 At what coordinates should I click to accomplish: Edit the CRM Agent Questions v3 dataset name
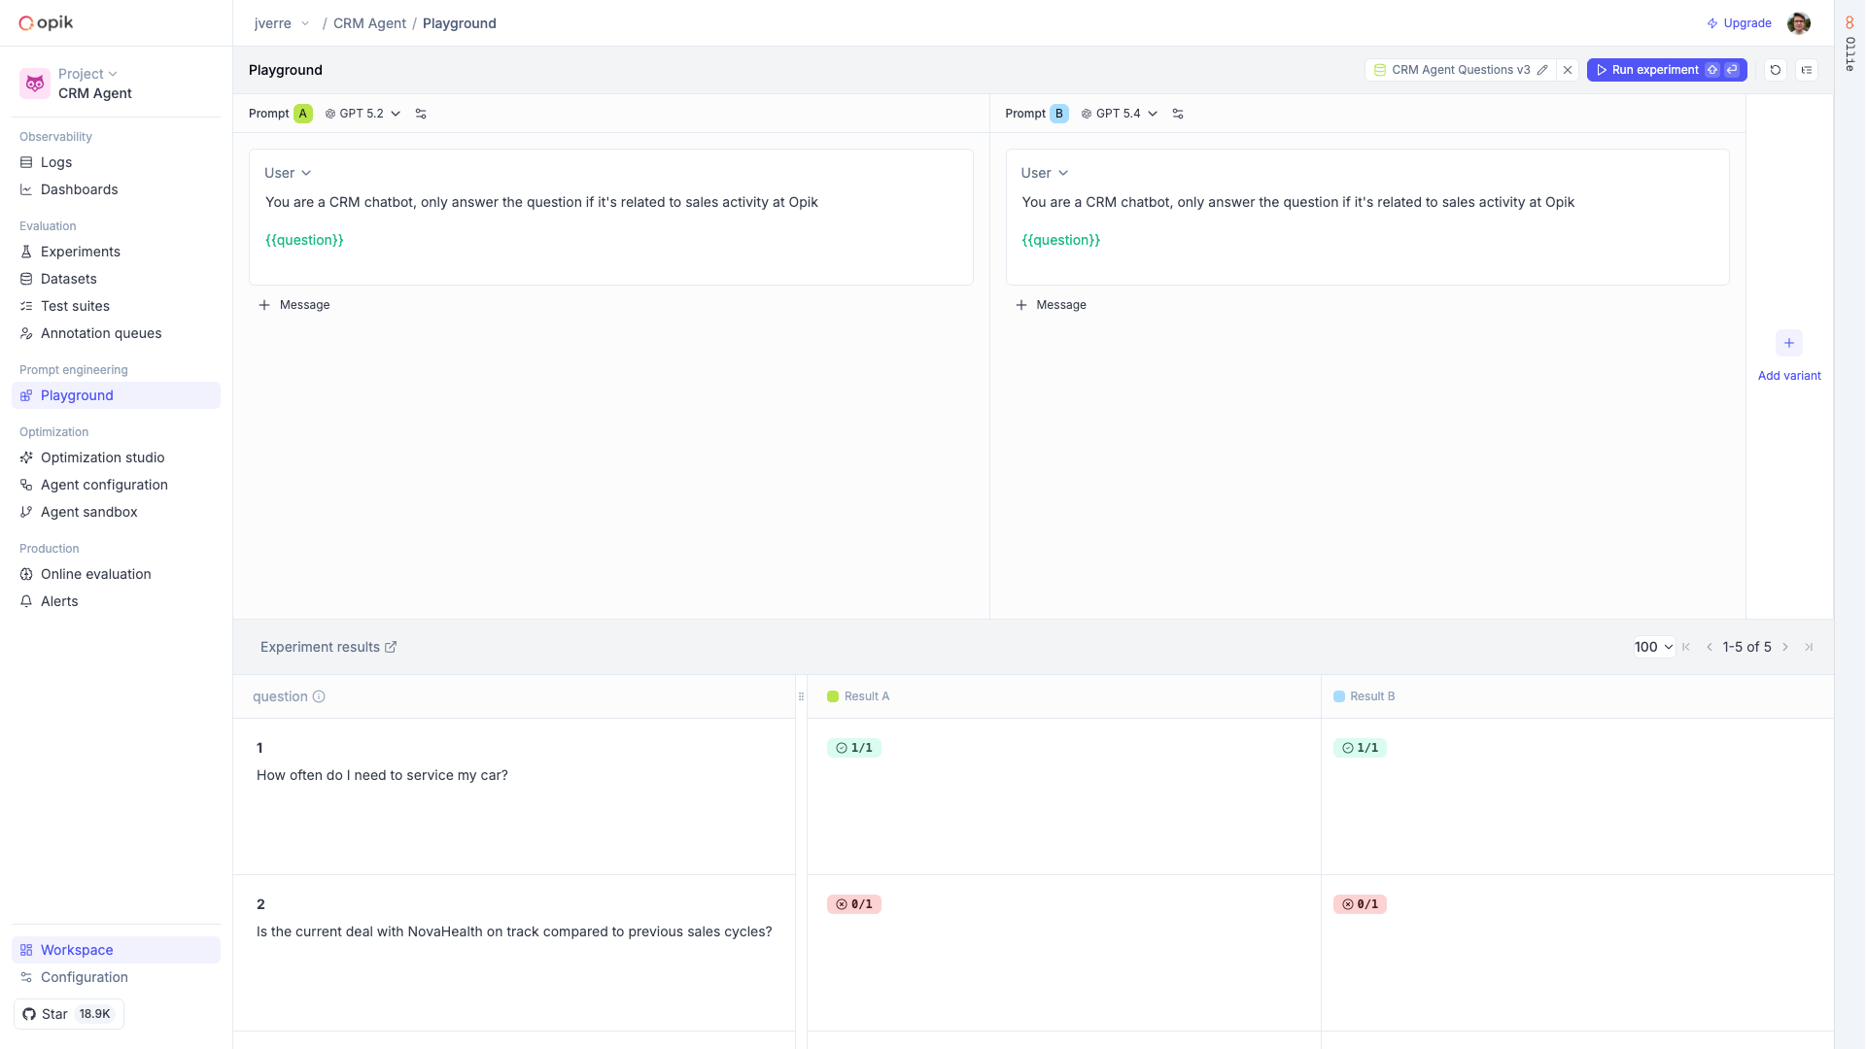[x=1543, y=70]
